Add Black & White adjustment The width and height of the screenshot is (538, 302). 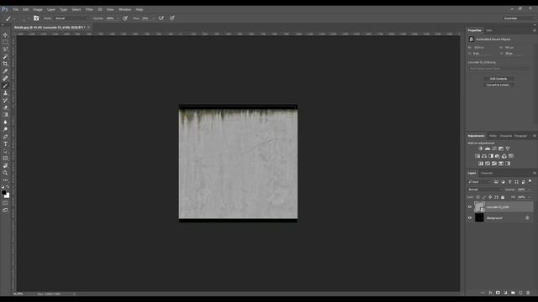(x=491, y=156)
